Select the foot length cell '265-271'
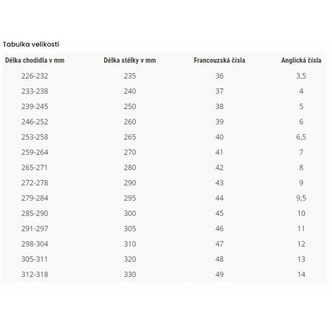Image resolution: width=332 pixels, height=332 pixels. [x=35, y=168]
